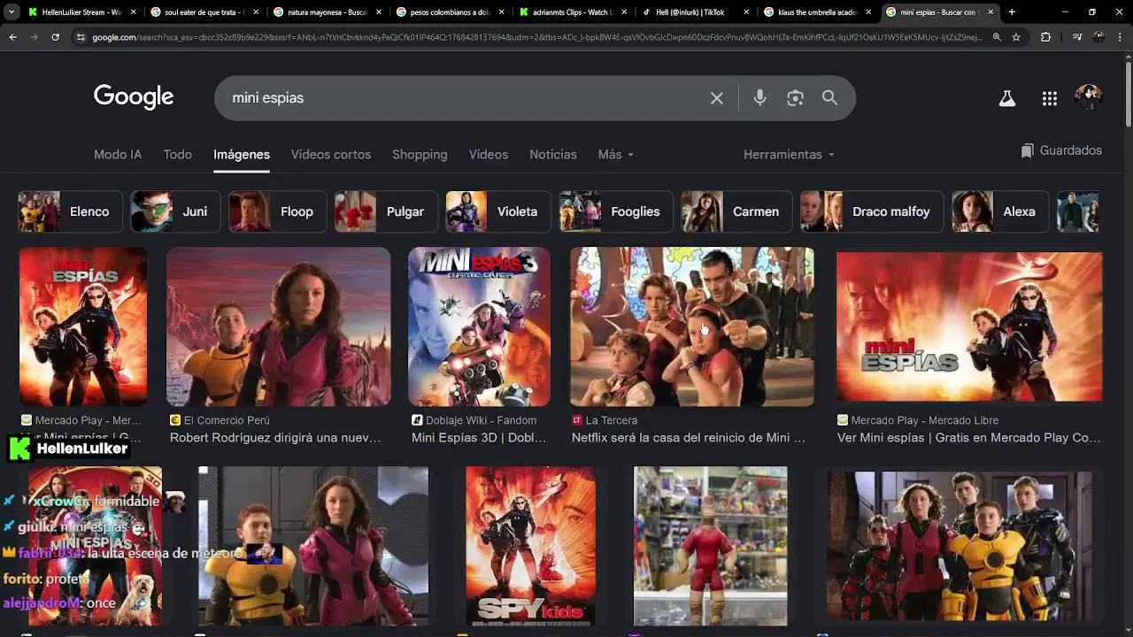Open Netflix será la casa del reinicio link

click(x=689, y=438)
